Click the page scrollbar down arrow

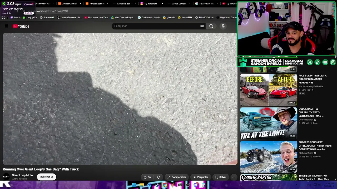[335, 179]
